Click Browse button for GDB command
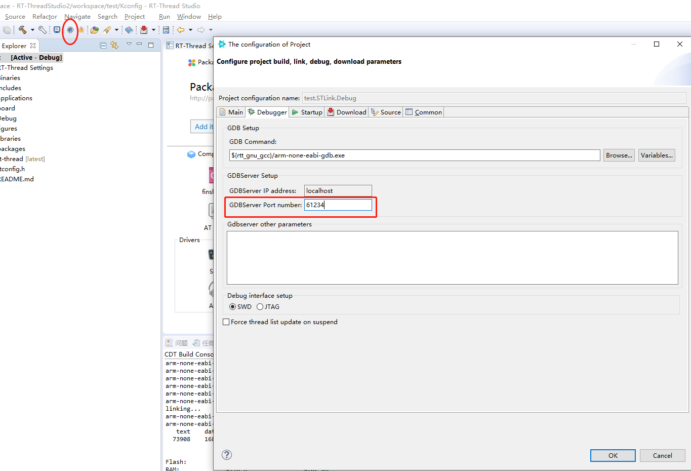Screen dimensions: 691x471 click(x=619, y=155)
